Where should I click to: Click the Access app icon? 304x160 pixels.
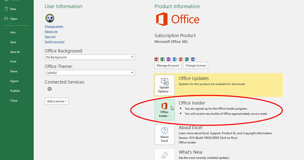157,59
